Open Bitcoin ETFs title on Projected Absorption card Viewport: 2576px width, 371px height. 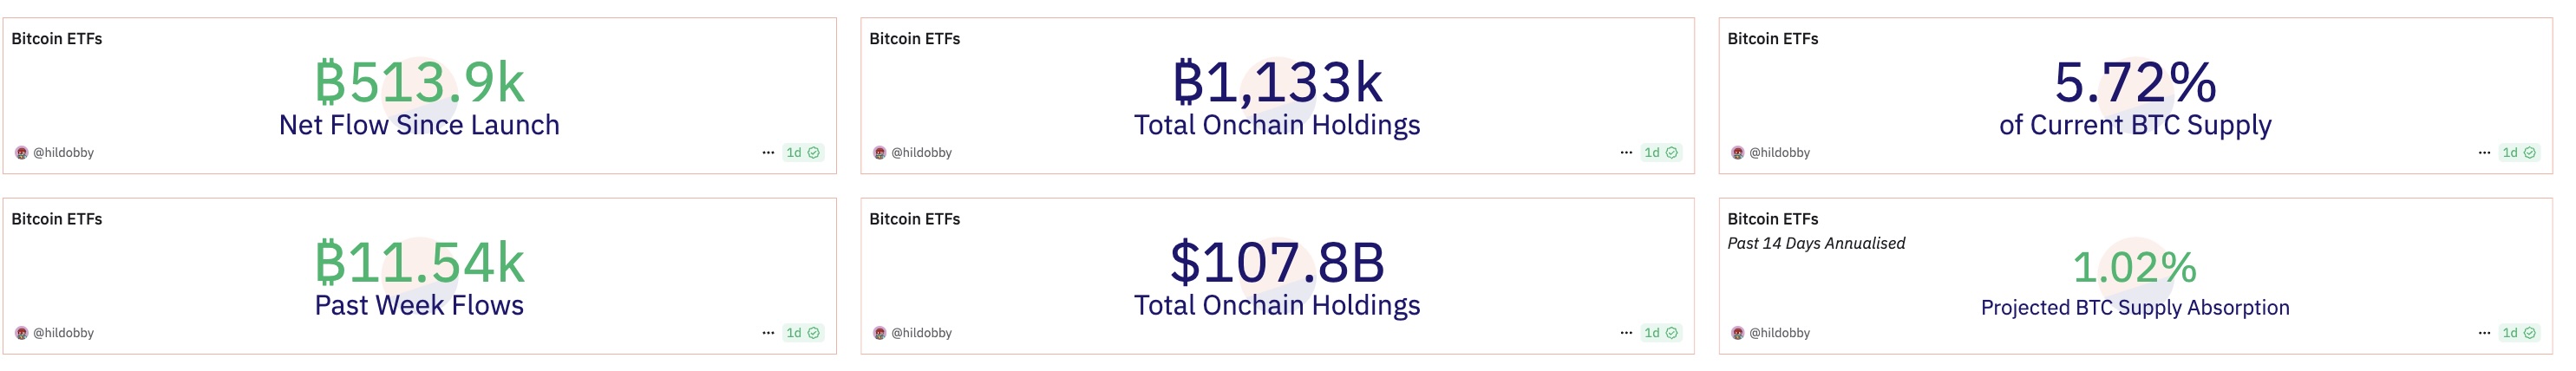click(1773, 219)
